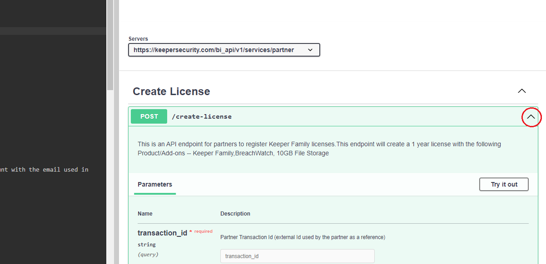Click the Name column header
Screen dimensions: 546x264
[145, 214]
